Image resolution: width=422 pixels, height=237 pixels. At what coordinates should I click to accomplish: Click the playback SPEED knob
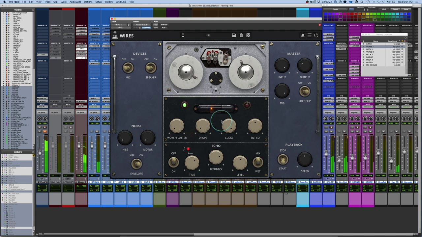305,159
